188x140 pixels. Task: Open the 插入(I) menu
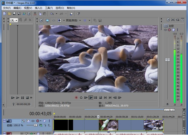[39, 8]
